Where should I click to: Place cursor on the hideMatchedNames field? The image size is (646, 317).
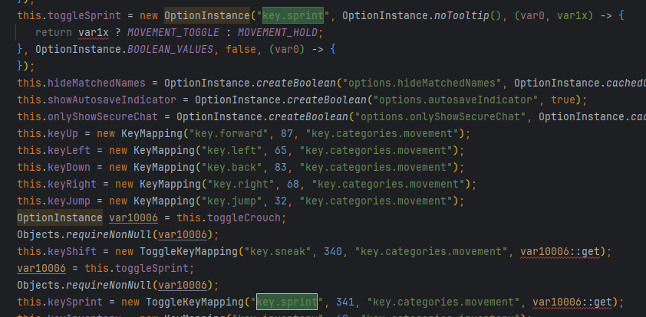(97, 83)
